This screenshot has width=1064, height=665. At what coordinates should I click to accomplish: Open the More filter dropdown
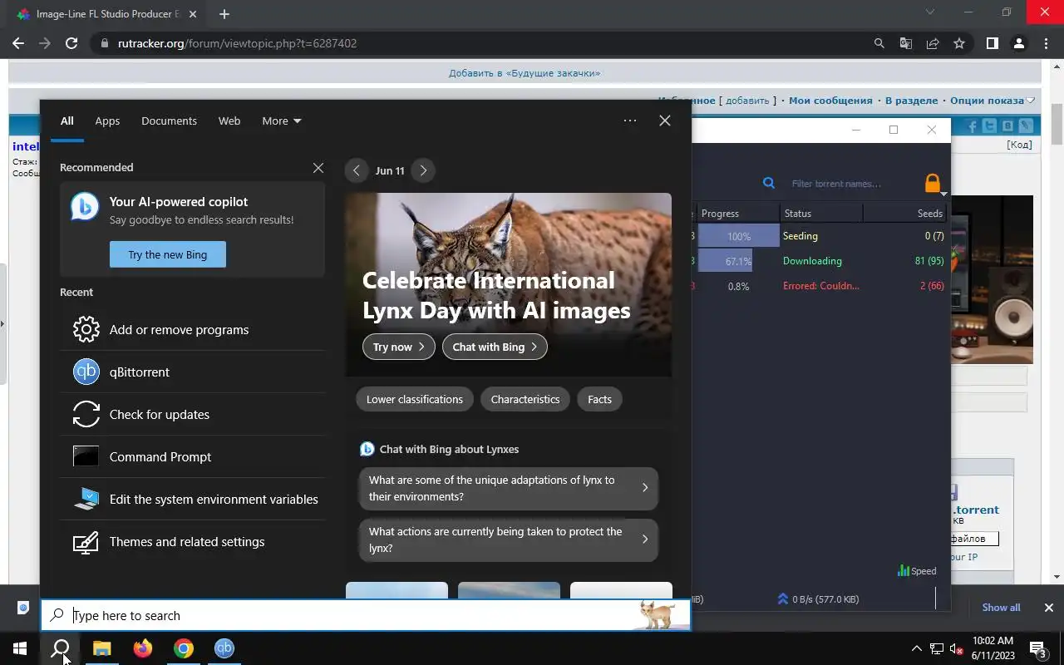coord(282,121)
